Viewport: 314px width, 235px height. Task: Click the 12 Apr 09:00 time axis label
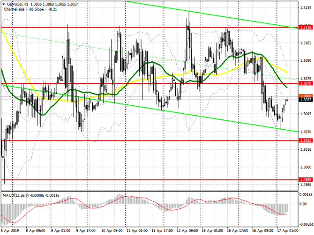(187, 231)
